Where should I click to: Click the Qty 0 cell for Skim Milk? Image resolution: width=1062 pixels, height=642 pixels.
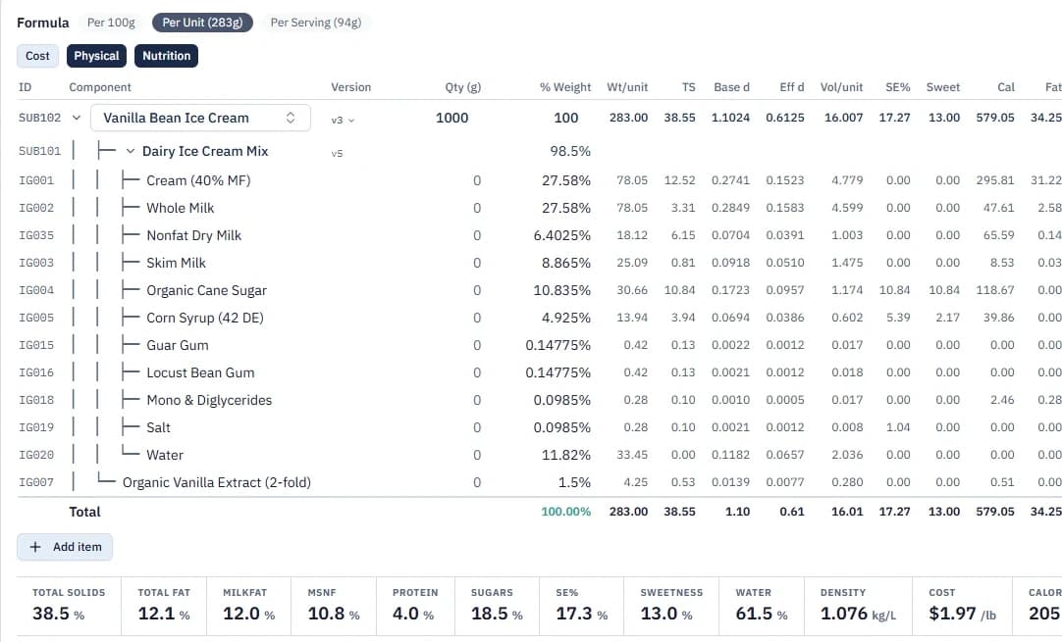point(477,263)
